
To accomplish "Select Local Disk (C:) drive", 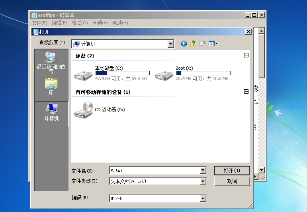I will (x=112, y=74).
